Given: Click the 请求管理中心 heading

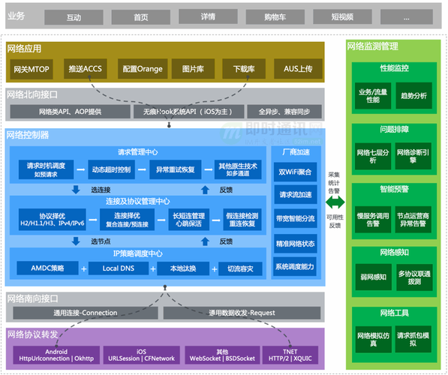Looking at the screenshot, I should coord(138,152).
